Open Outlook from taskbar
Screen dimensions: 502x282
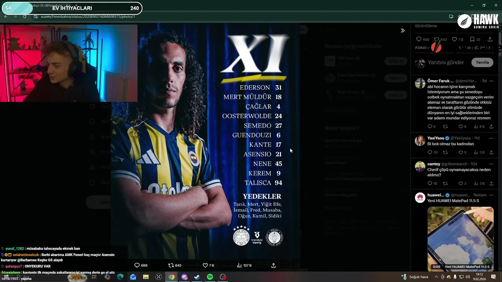(x=133, y=277)
